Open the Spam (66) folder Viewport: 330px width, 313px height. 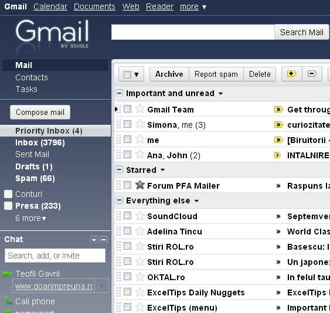[35, 179]
